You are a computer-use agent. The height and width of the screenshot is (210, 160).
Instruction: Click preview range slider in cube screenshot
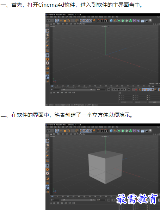78,200
